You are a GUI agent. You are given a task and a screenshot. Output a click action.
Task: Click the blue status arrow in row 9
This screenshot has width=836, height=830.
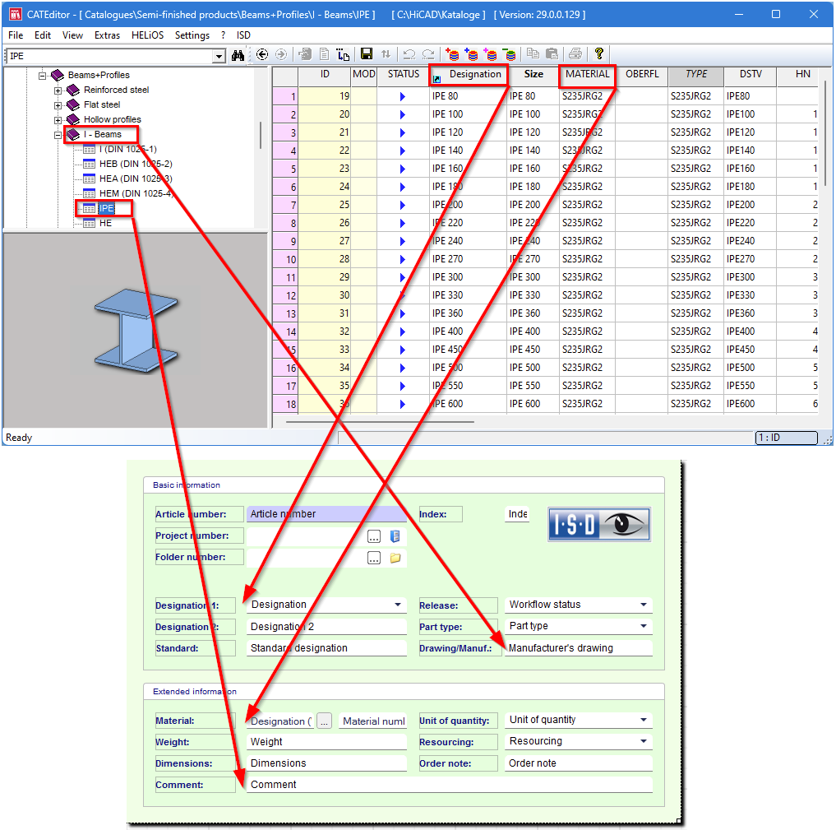[x=403, y=242]
